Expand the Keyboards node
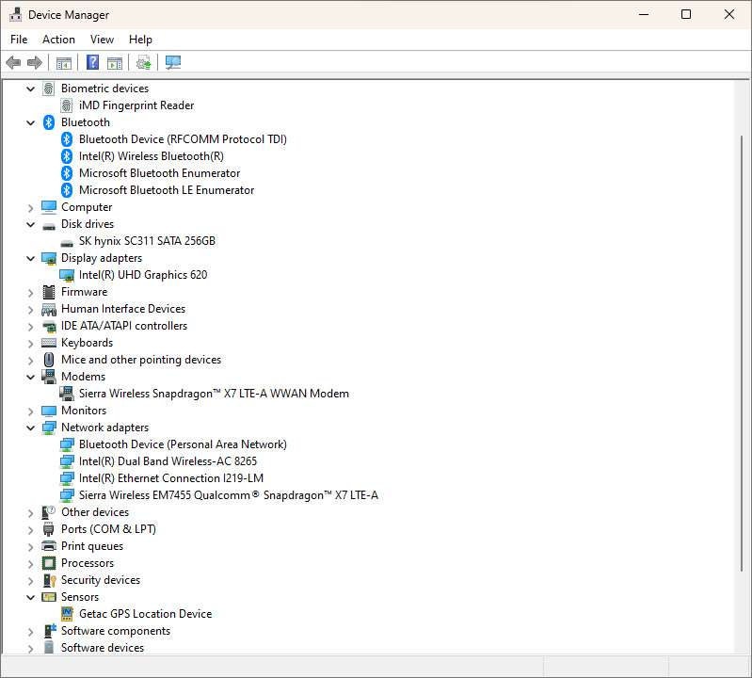Image resolution: width=752 pixels, height=678 pixels. 31,344
